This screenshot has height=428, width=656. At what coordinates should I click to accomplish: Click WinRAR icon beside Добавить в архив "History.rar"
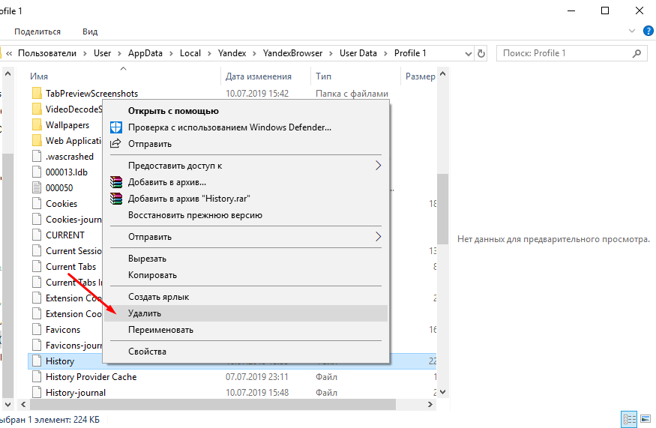116,199
